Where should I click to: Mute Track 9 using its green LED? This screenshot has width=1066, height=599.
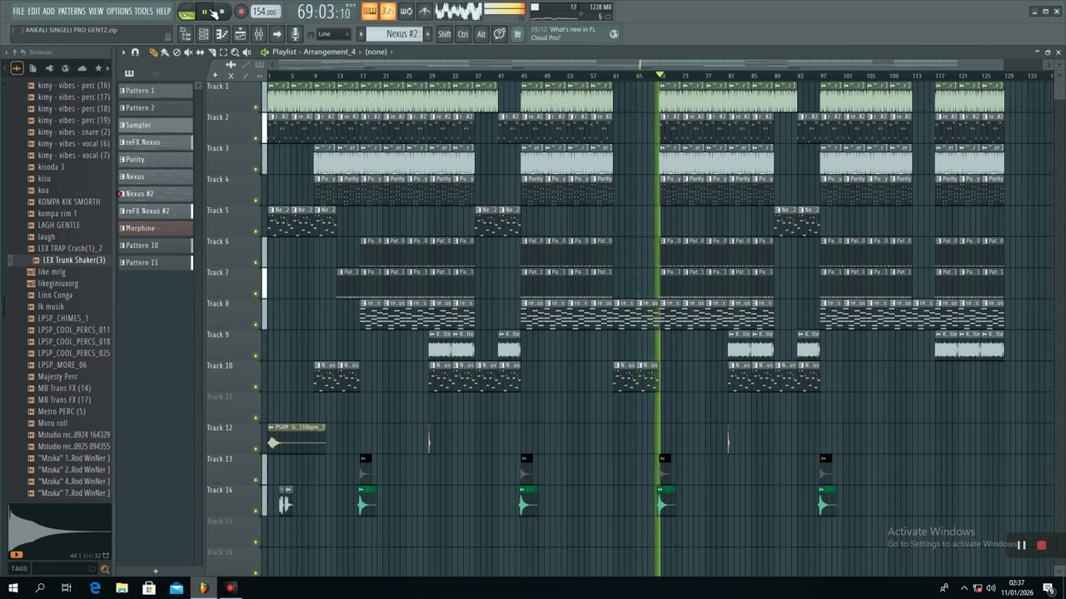pos(256,356)
